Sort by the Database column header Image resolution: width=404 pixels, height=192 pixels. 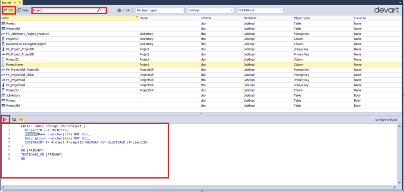(268, 18)
